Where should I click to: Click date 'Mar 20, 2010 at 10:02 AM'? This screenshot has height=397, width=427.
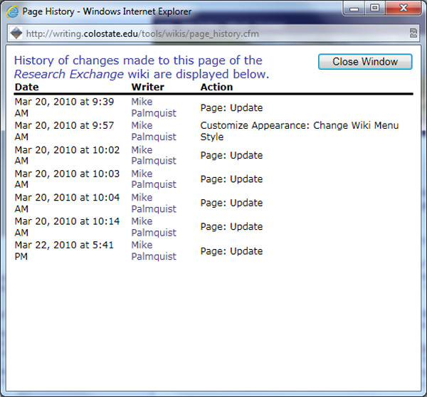(67, 155)
